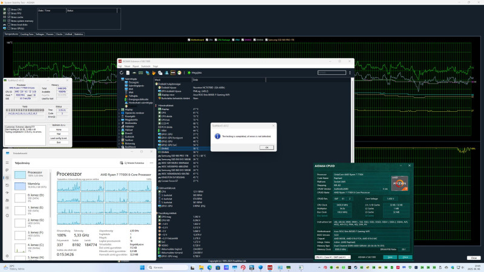
Task: Open Task Manager Processes page icon
Action: 7,170
